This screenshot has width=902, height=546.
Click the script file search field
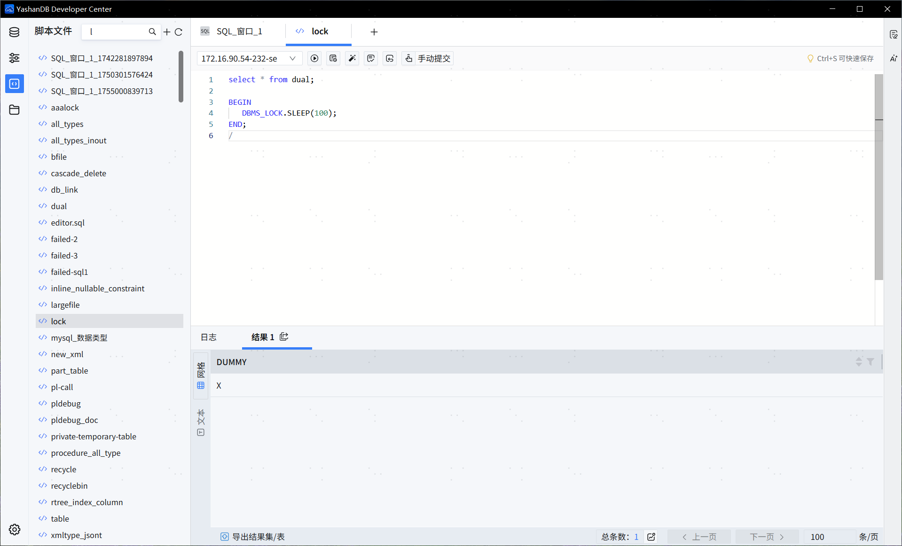pyautogui.click(x=115, y=32)
